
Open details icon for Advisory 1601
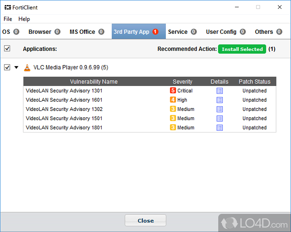(x=219, y=100)
